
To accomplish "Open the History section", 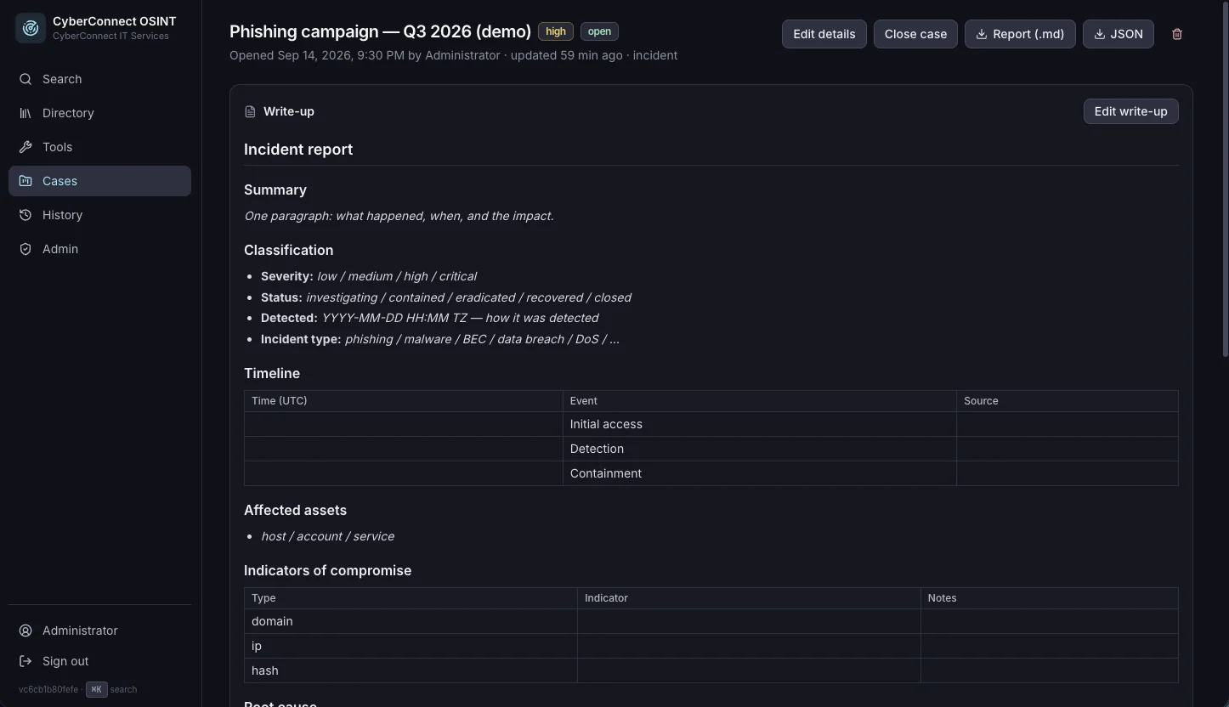I will (99, 215).
